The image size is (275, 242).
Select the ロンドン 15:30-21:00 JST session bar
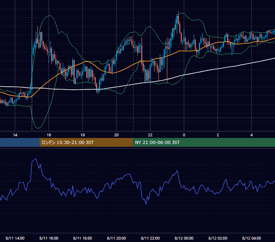86,142
